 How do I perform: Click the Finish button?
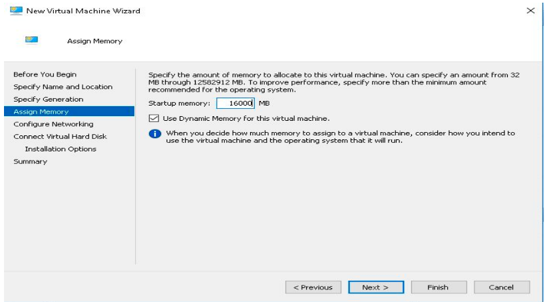tap(438, 287)
